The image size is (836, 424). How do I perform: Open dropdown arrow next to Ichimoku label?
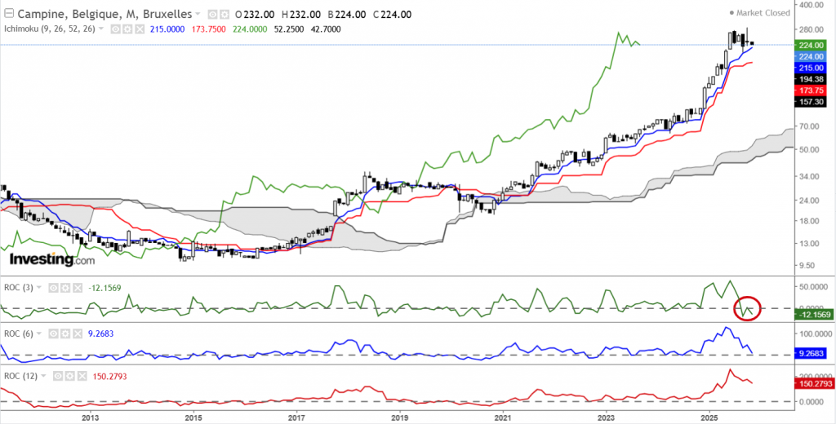click(x=102, y=29)
